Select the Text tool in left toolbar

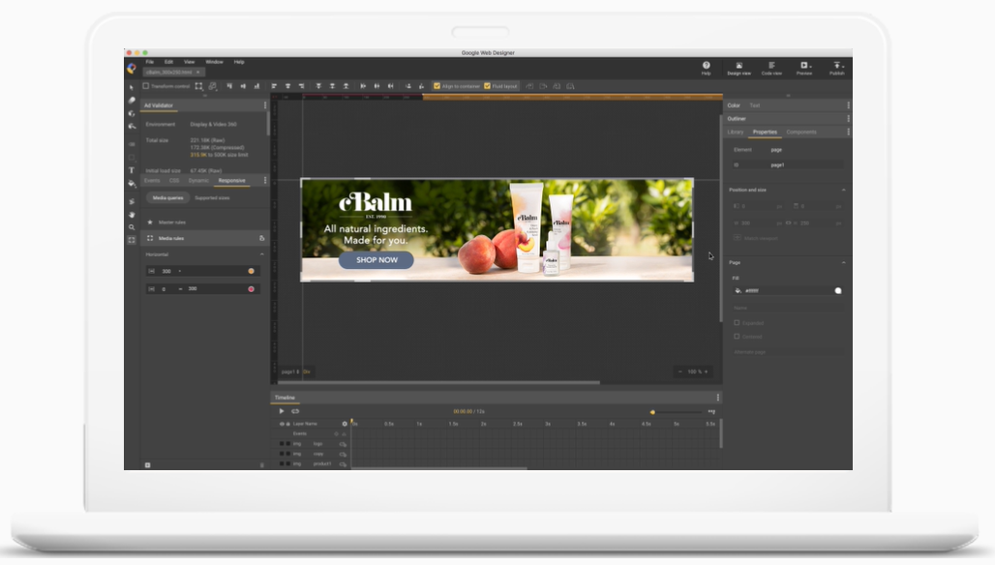coord(132,170)
